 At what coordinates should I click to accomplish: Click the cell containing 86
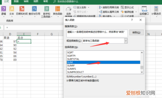click(10, 56)
